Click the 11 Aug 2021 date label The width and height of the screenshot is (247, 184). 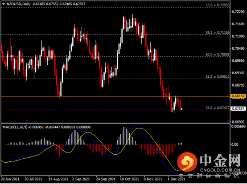(x=58, y=179)
